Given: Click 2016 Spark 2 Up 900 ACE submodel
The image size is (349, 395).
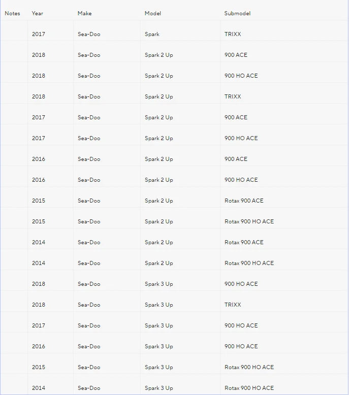Looking at the screenshot, I should [x=236, y=159].
